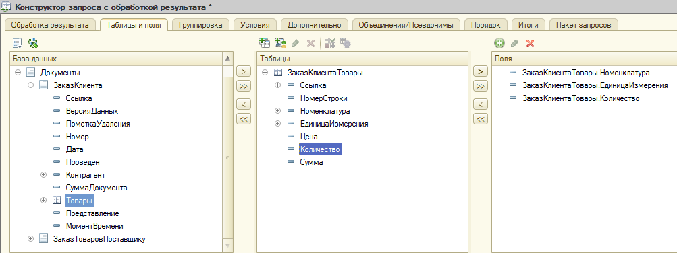Click the >> button between Таблицы and Поля

pos(481,87)
